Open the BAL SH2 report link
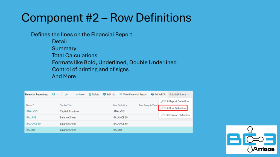 point(31,117)
